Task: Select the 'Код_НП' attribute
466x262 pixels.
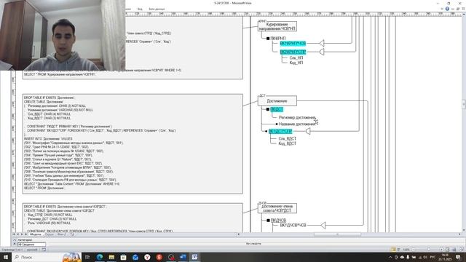Action: tap(296, 63)
